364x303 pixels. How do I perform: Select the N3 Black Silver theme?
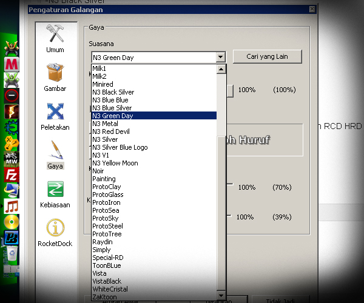(154, 92)
